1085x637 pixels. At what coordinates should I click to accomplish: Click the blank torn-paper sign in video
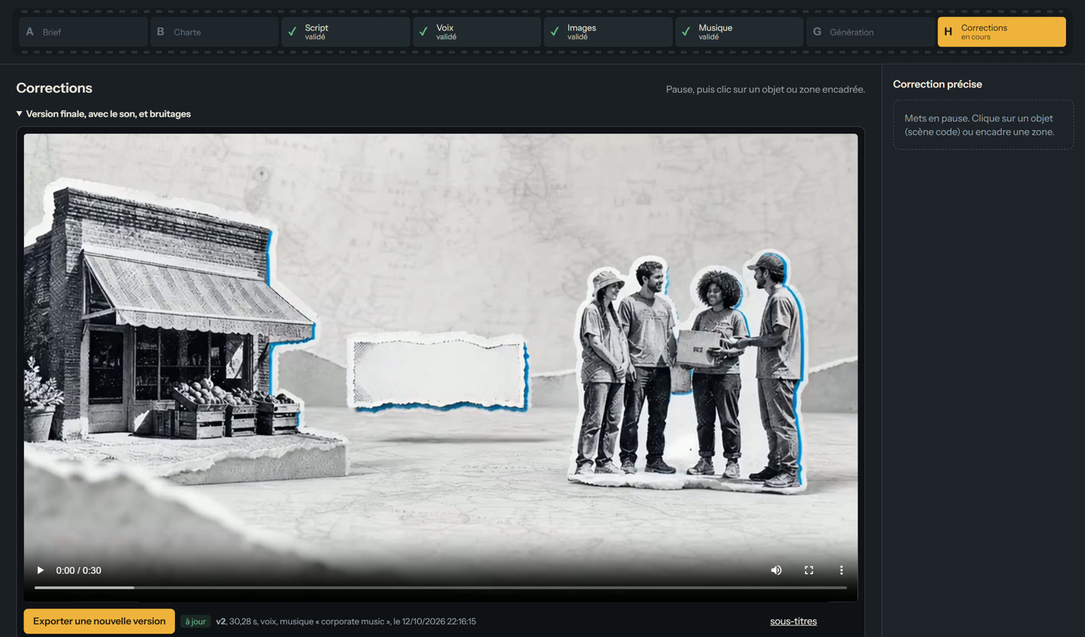[438, 371]
